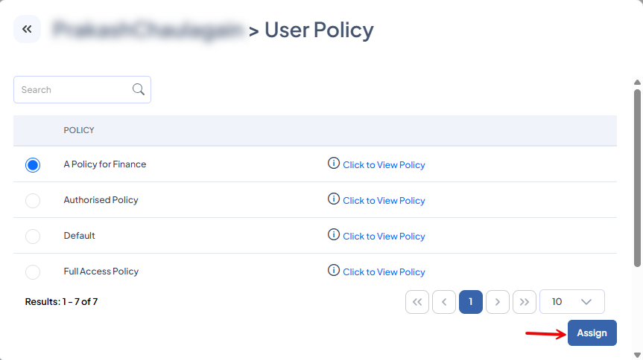This screenshot has height=360, width=643.
Task: Click the search magnifier icon
Action: click(x=138, y=89)
